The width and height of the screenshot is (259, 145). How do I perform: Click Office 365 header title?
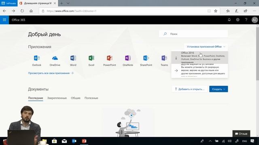pos(18,20)
